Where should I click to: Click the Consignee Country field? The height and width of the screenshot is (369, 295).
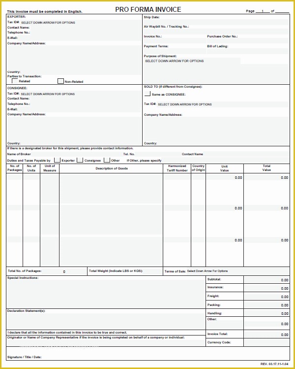[81, 143]
